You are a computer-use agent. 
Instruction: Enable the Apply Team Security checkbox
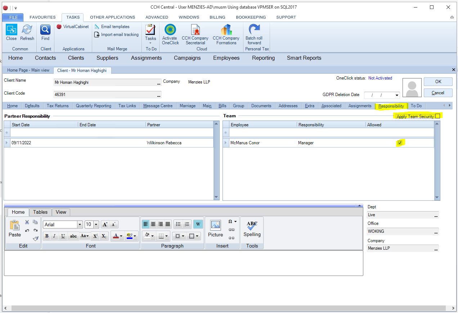[437, 116]
